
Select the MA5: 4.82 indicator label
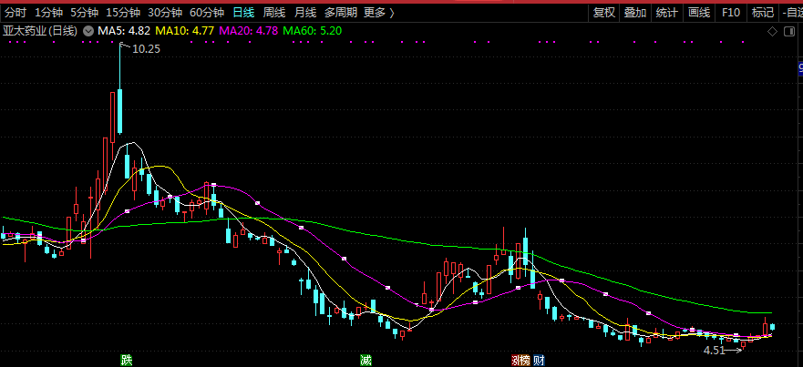(124, 31)
